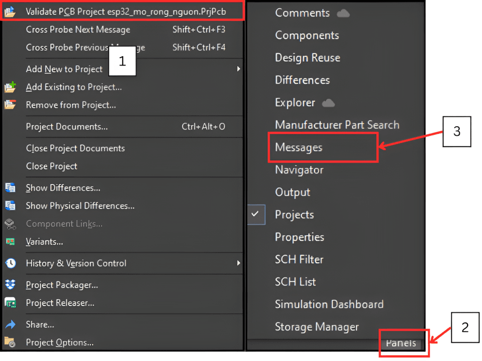The height and width of the screenshot is (361, 482).
Task: Click the Project Packager Dropbox-style icon
Action: [10, 285]
